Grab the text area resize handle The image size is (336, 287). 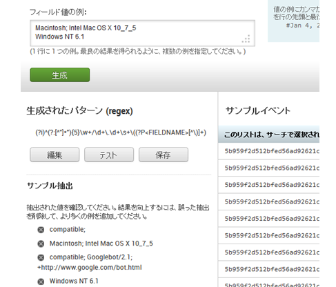(x=246, y=39)
